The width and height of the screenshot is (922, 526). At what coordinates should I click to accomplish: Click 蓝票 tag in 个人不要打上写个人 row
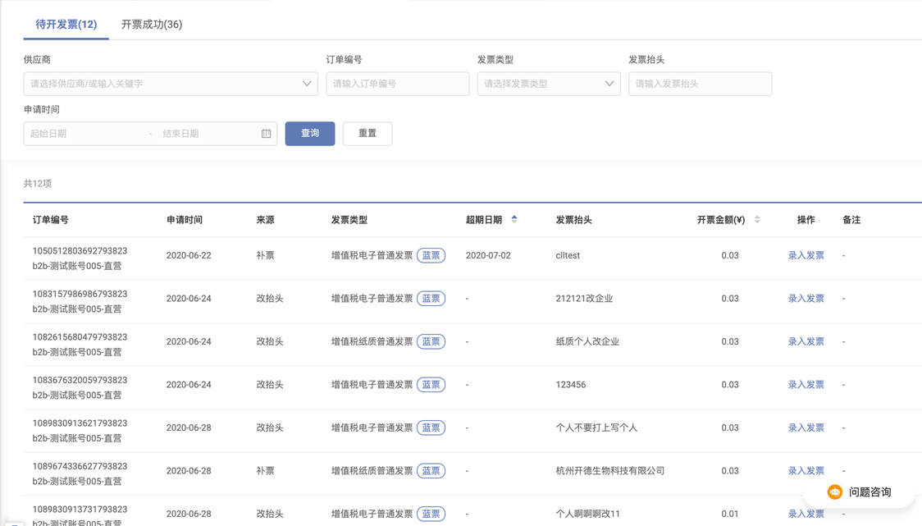click(x=431, y=428)
